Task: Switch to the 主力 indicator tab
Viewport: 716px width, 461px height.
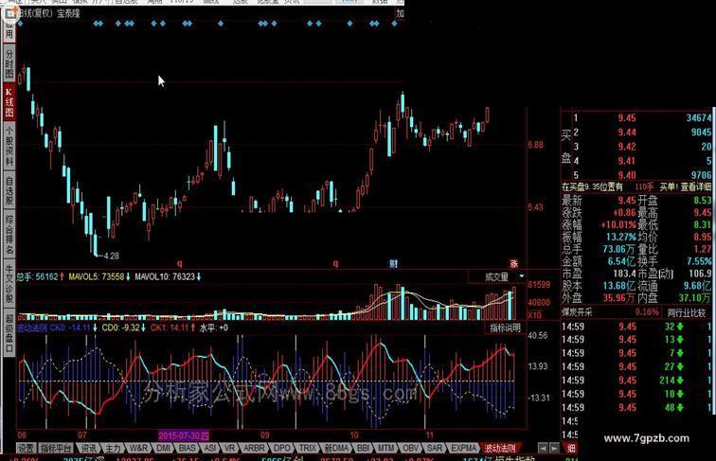Action: [113, 448]
